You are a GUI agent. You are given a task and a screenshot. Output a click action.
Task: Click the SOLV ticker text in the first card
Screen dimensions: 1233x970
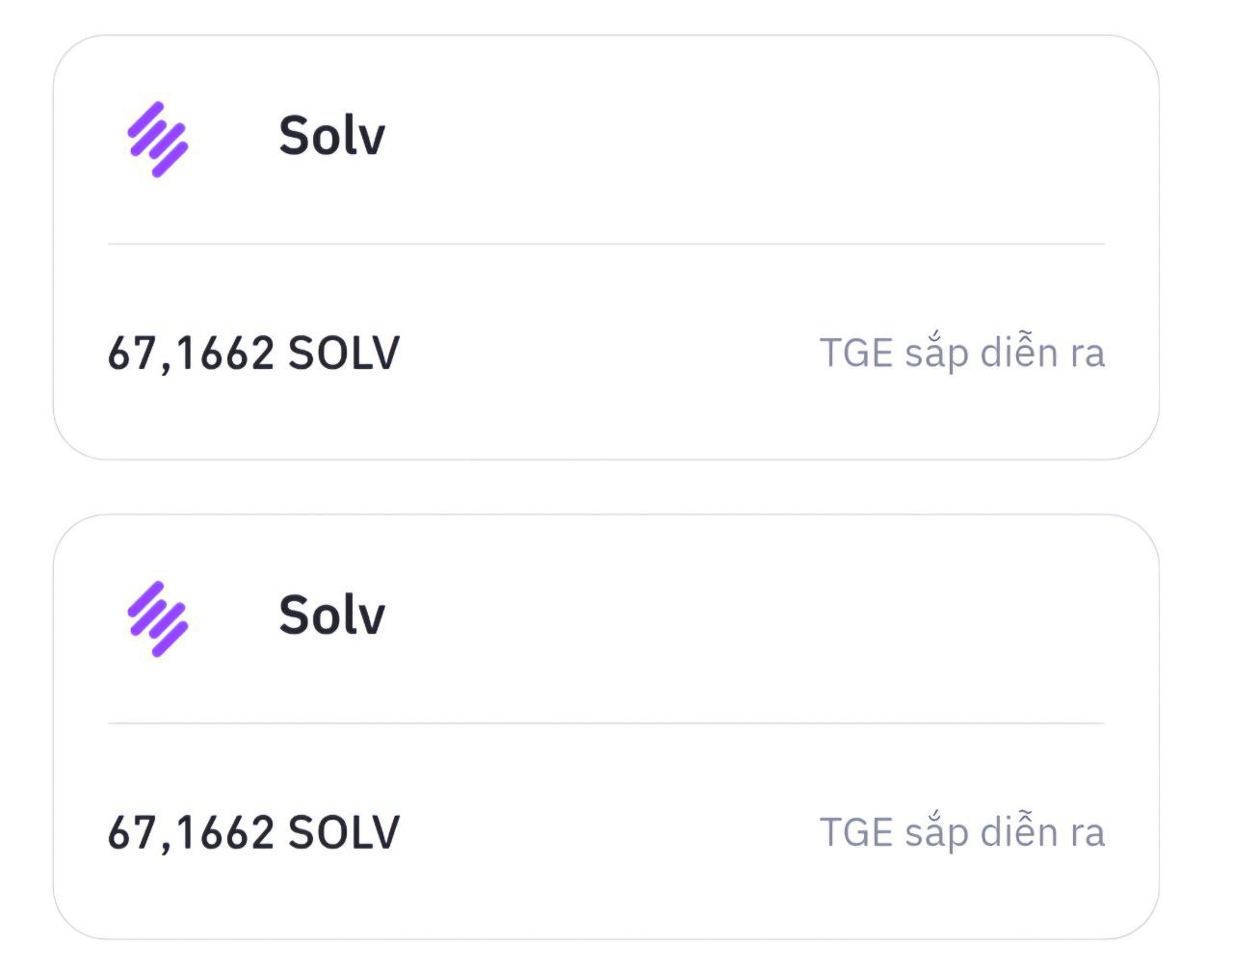pos(344,354)
